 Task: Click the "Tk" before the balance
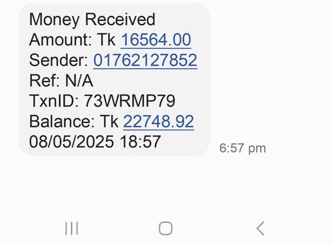(x=109, y=121)
